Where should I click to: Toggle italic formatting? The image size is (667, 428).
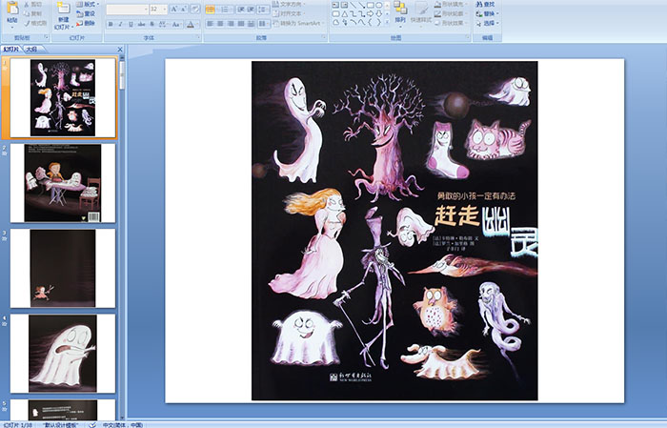(x=120, y=24)
